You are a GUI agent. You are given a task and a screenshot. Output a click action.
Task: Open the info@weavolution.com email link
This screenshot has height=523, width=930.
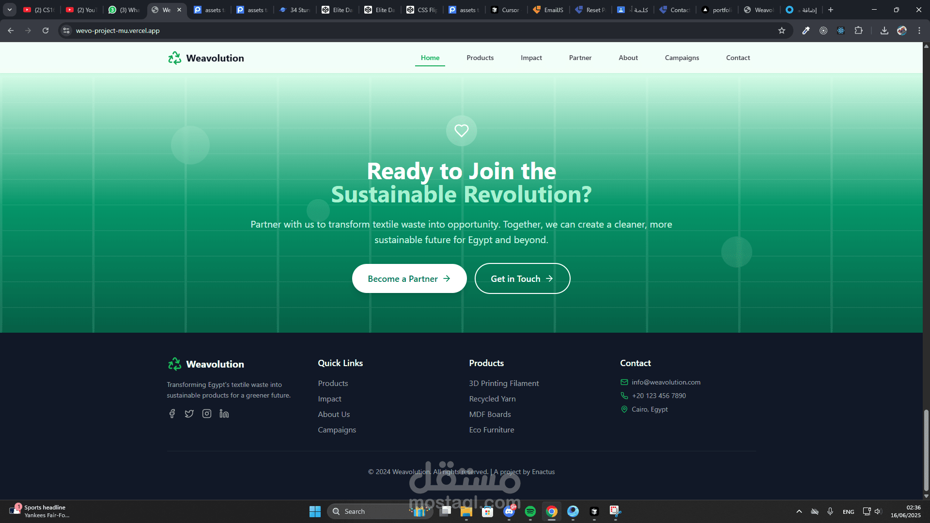(x=666, y=382)
